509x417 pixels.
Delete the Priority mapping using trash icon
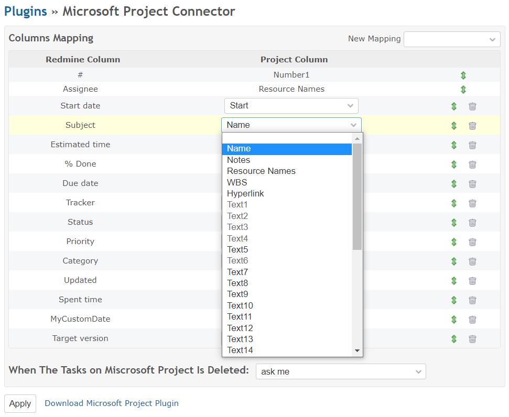pyautogui.click(x=472, y=242)
